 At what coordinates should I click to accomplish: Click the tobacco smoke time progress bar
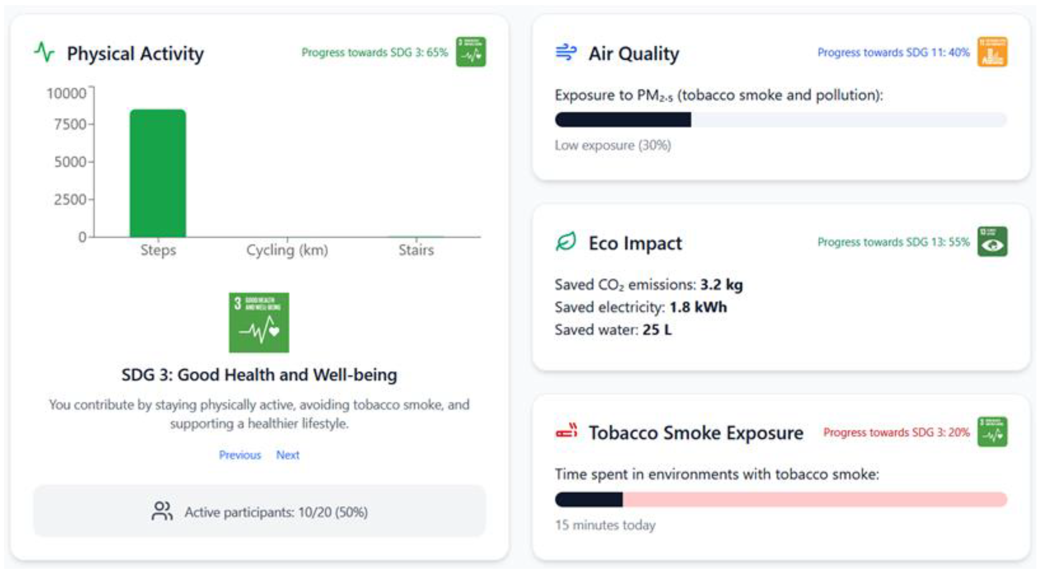coord(780,499)
